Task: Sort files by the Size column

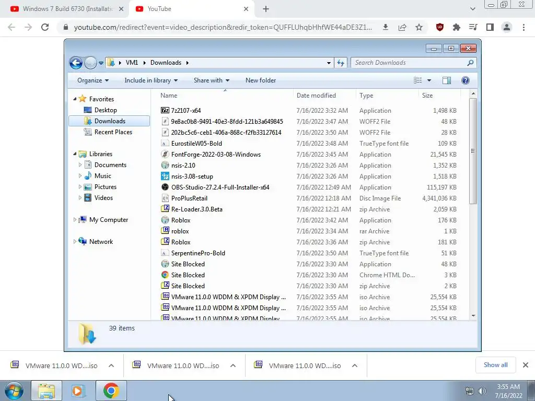Action: coord(427,96)
